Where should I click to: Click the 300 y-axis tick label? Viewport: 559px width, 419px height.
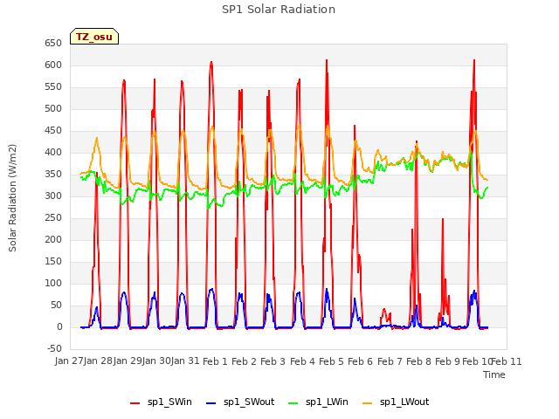point(53,196)
